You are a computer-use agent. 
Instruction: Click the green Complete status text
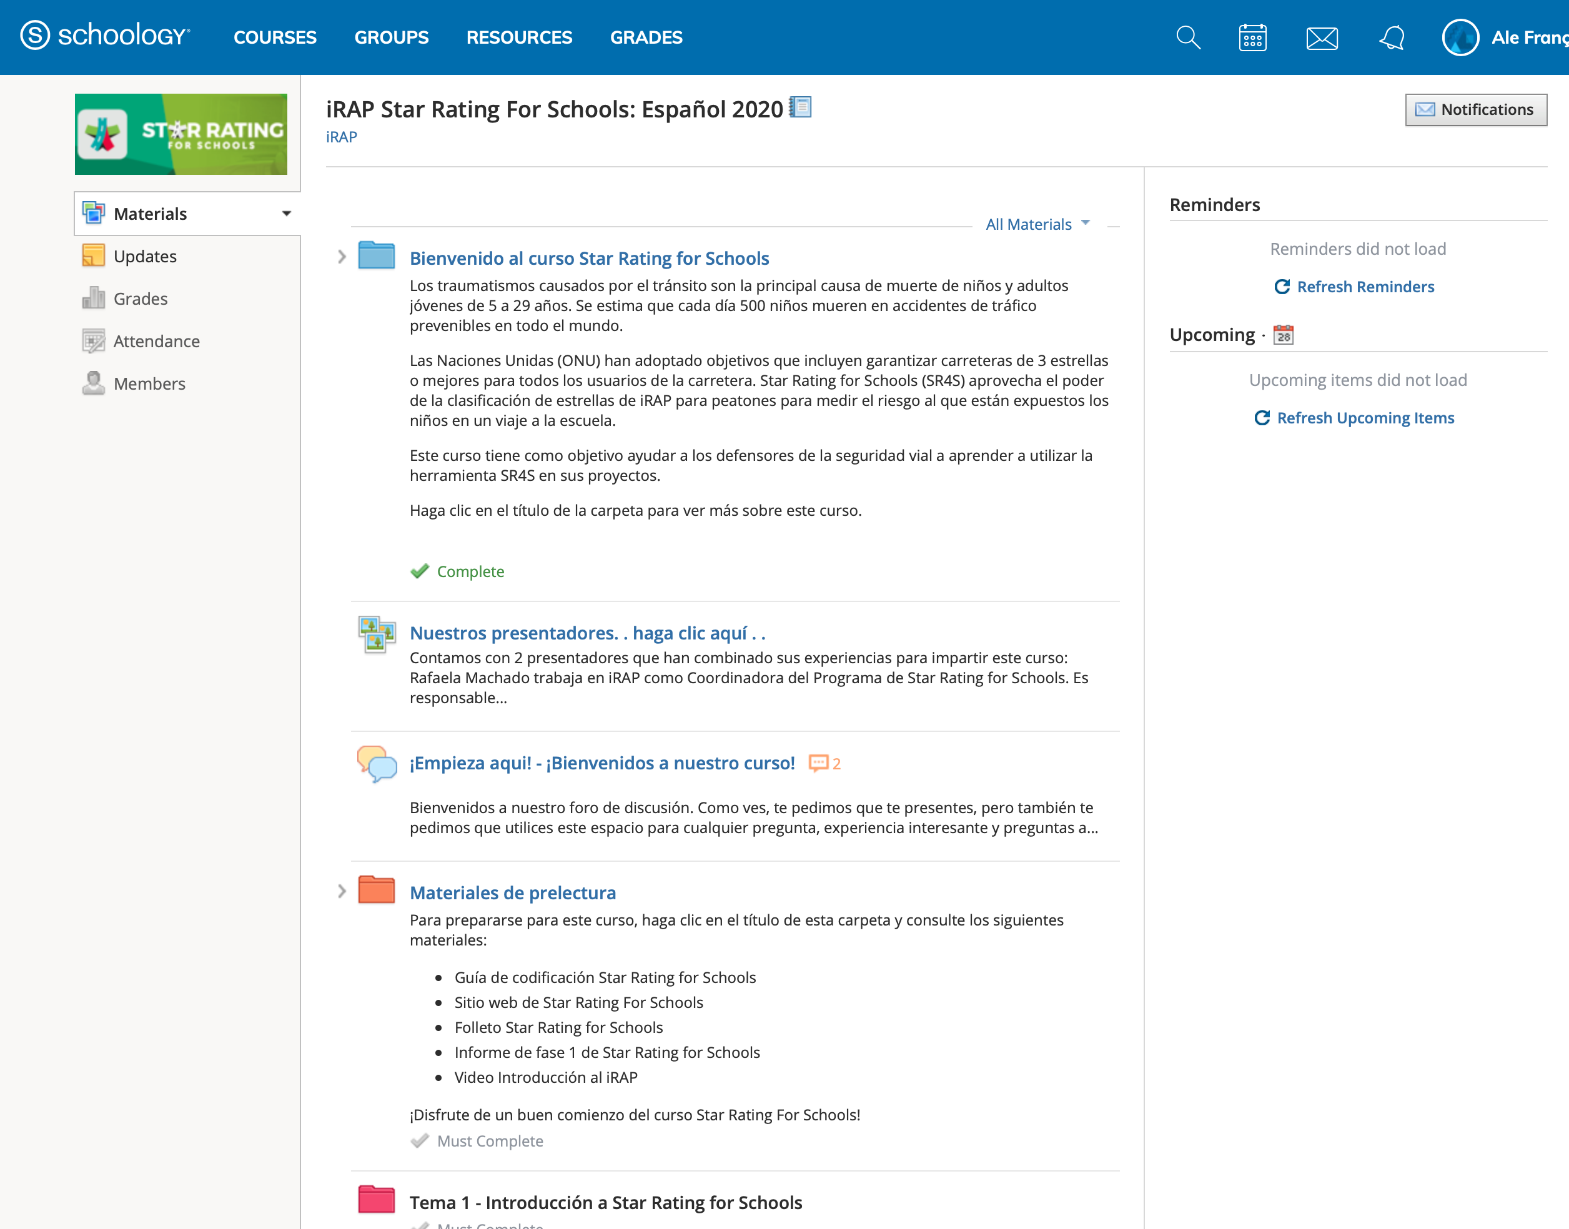pos(471,571)
